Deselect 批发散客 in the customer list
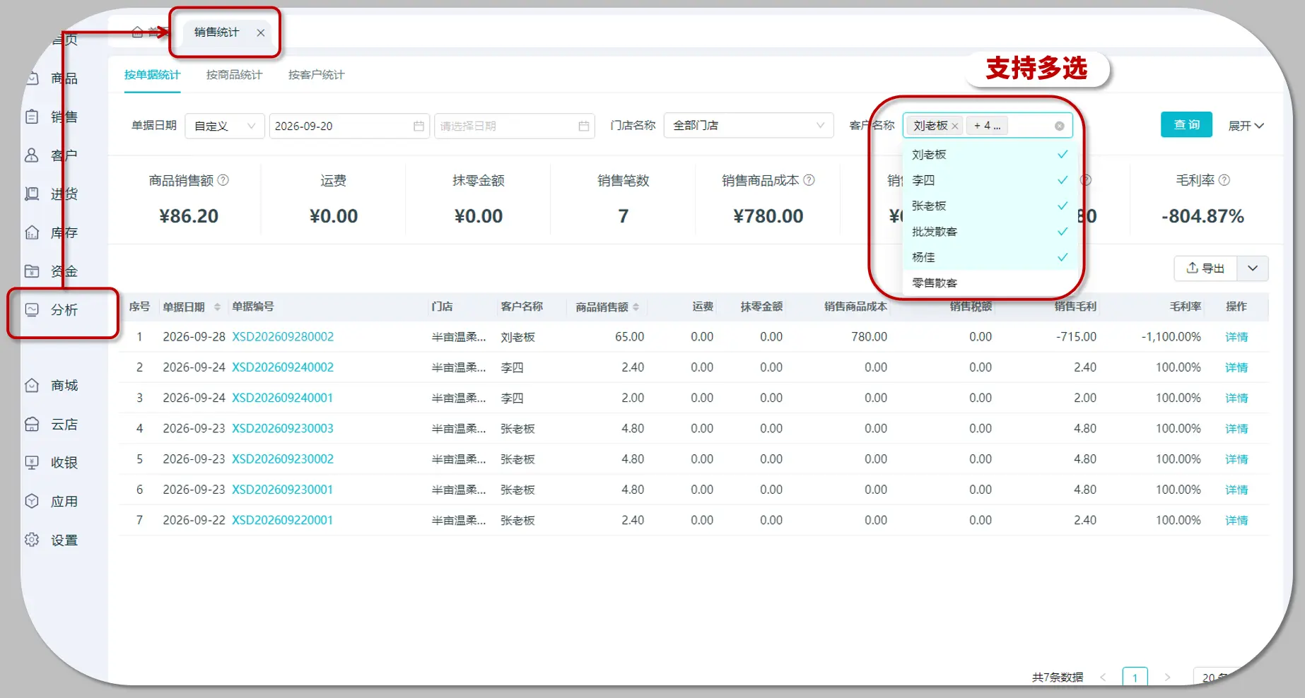Screen dimensions: 1305x698 [990, 232]
